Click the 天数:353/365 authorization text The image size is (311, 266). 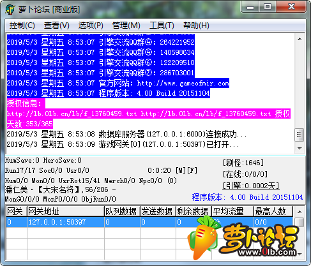(30, 124)
